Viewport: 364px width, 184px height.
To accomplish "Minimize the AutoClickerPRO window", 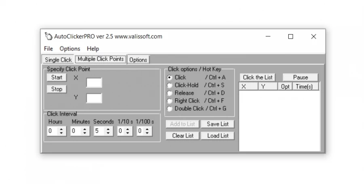I will 268,37.
